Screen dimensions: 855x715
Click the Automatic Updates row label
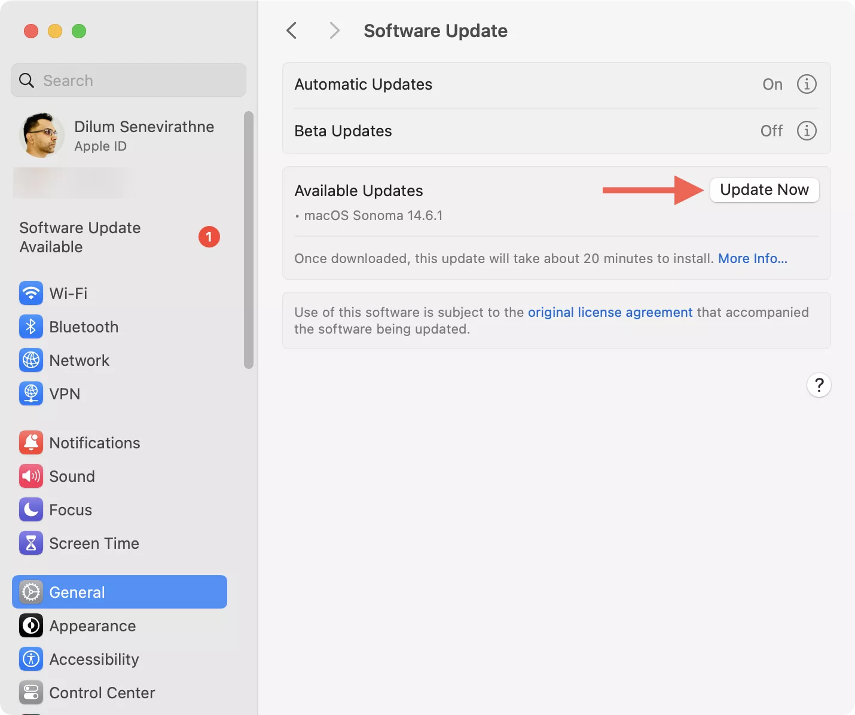tap(364, 84)
